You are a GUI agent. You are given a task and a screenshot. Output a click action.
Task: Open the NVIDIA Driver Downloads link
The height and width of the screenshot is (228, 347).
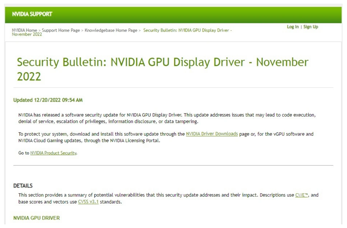click(x=212, y=134)
